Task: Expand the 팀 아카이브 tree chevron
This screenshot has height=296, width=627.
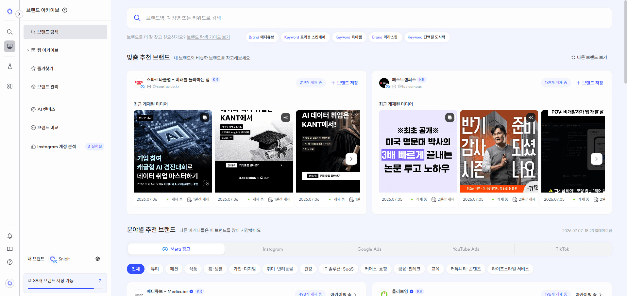Action: [x=28, y=50]
